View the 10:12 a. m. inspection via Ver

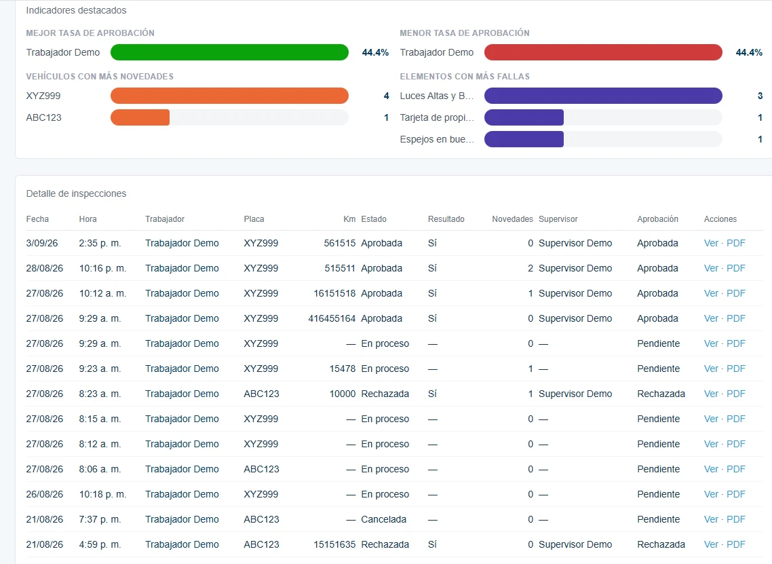point(711,294)
